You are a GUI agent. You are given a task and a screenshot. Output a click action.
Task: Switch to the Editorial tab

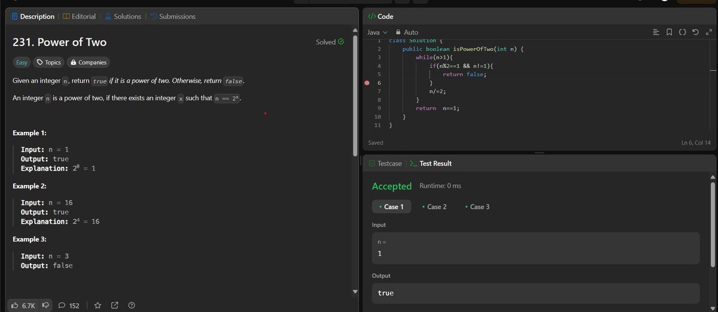tap(79, 16)
